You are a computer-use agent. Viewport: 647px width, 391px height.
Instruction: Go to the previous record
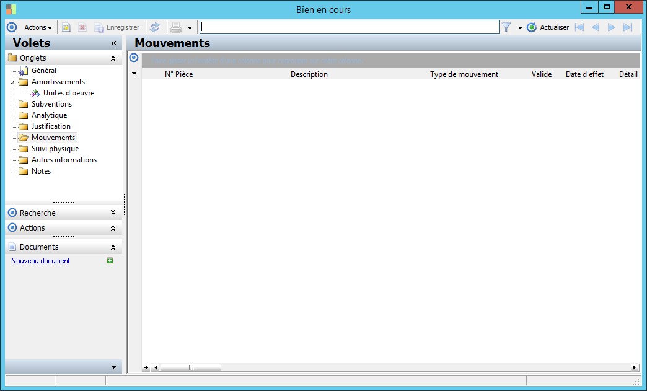[x=596, y=27]
